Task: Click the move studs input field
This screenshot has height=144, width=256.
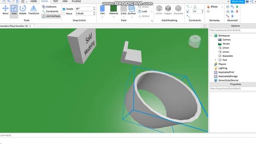Action: (84, 14)
